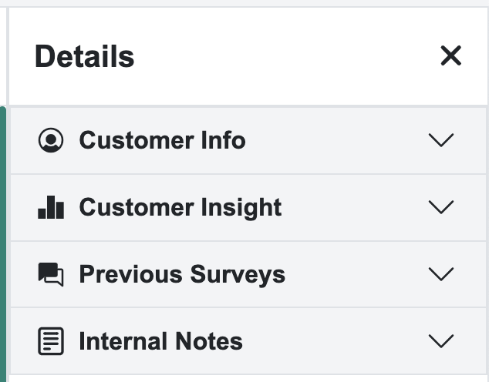Click the Previous Surveys chat bubbles icon

click(51, 274)
